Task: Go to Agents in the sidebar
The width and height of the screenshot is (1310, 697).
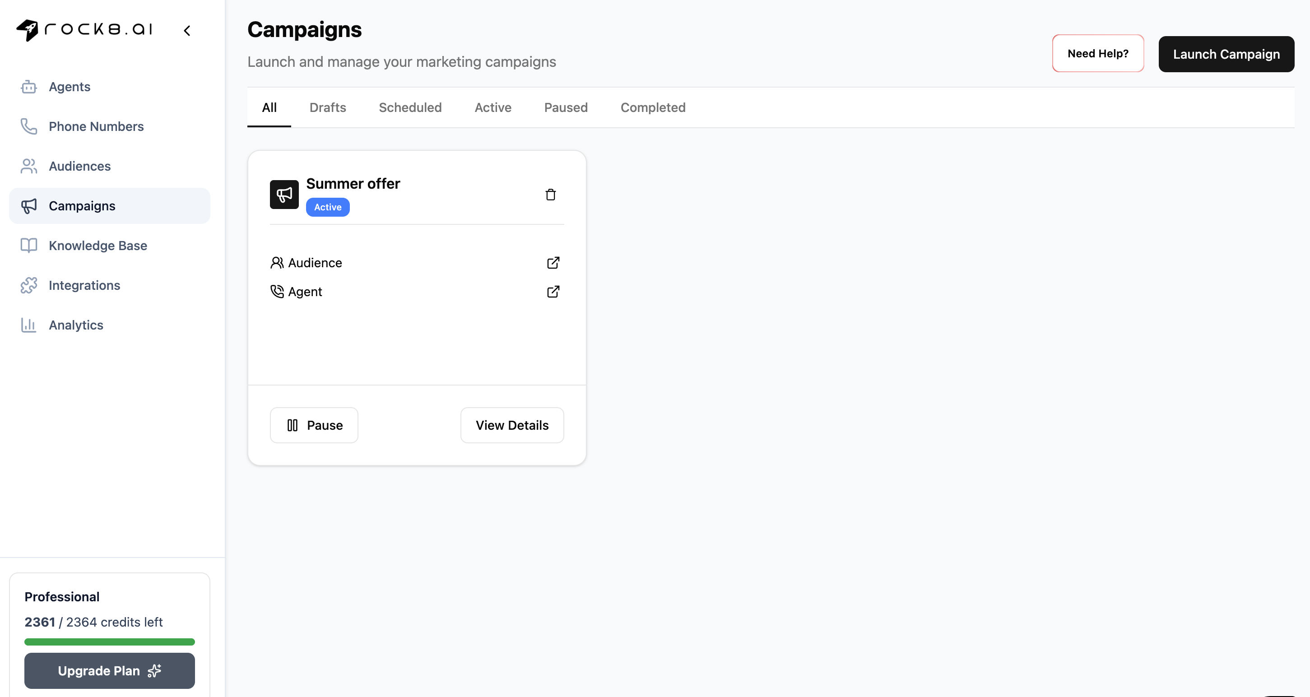Action: pyautogui.click(x=69, y=87)
